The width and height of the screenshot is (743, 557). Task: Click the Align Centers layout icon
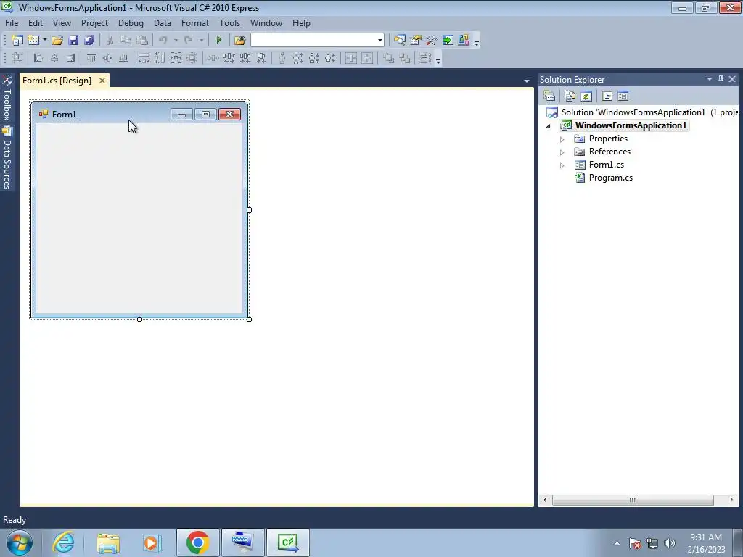pos(54,58)
